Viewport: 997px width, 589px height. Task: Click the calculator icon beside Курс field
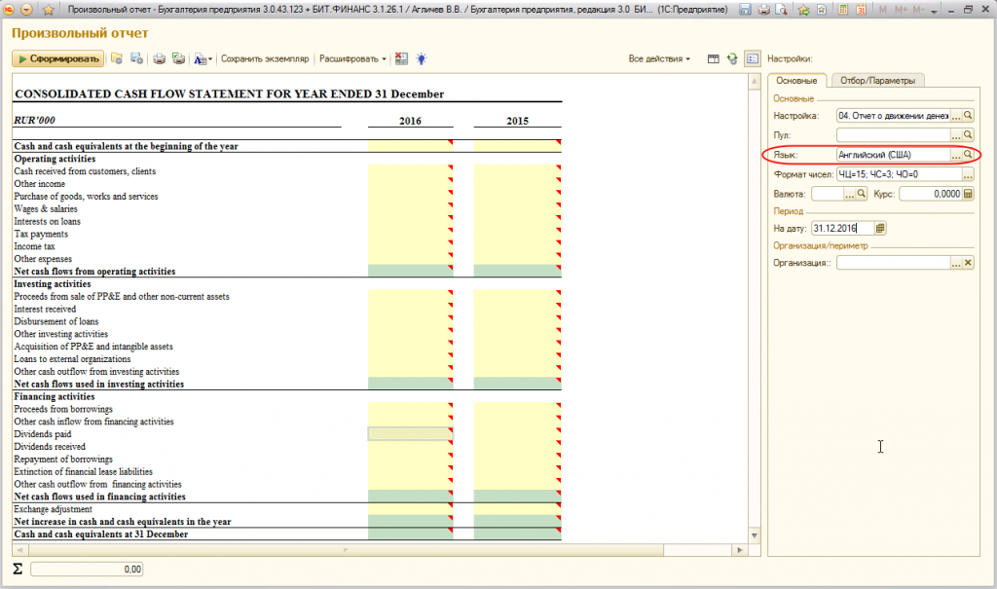(x=968, y=194)
